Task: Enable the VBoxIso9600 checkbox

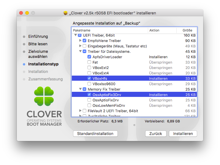Action: [89, 84]
